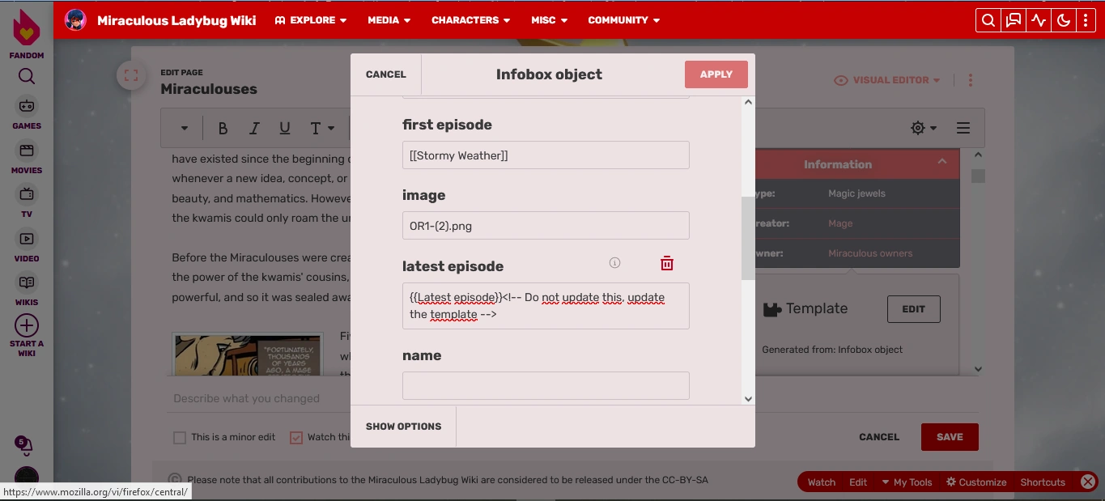Click the APPLY button in Infobox object dialog
Viewport: 1105px width, 501px height.
(x=716, y=74)
